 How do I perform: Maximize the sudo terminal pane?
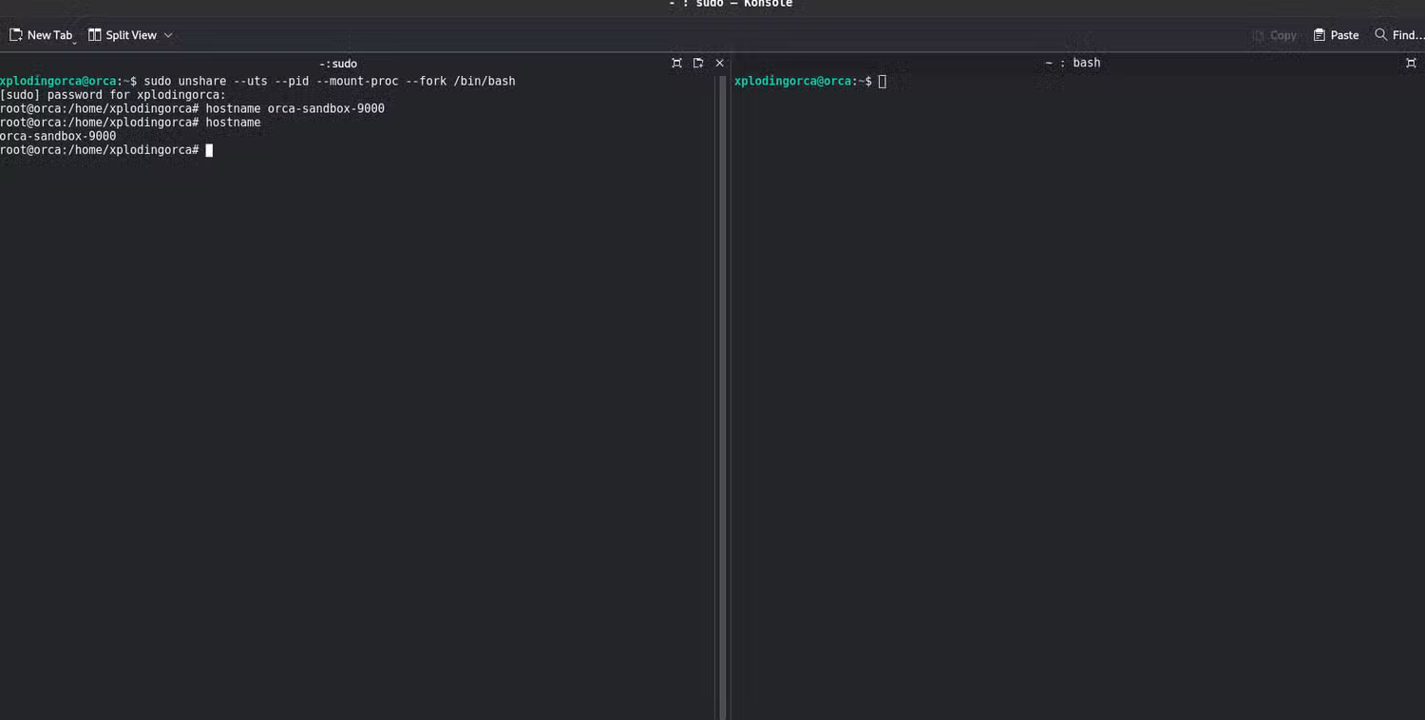[x=676, y=63]
